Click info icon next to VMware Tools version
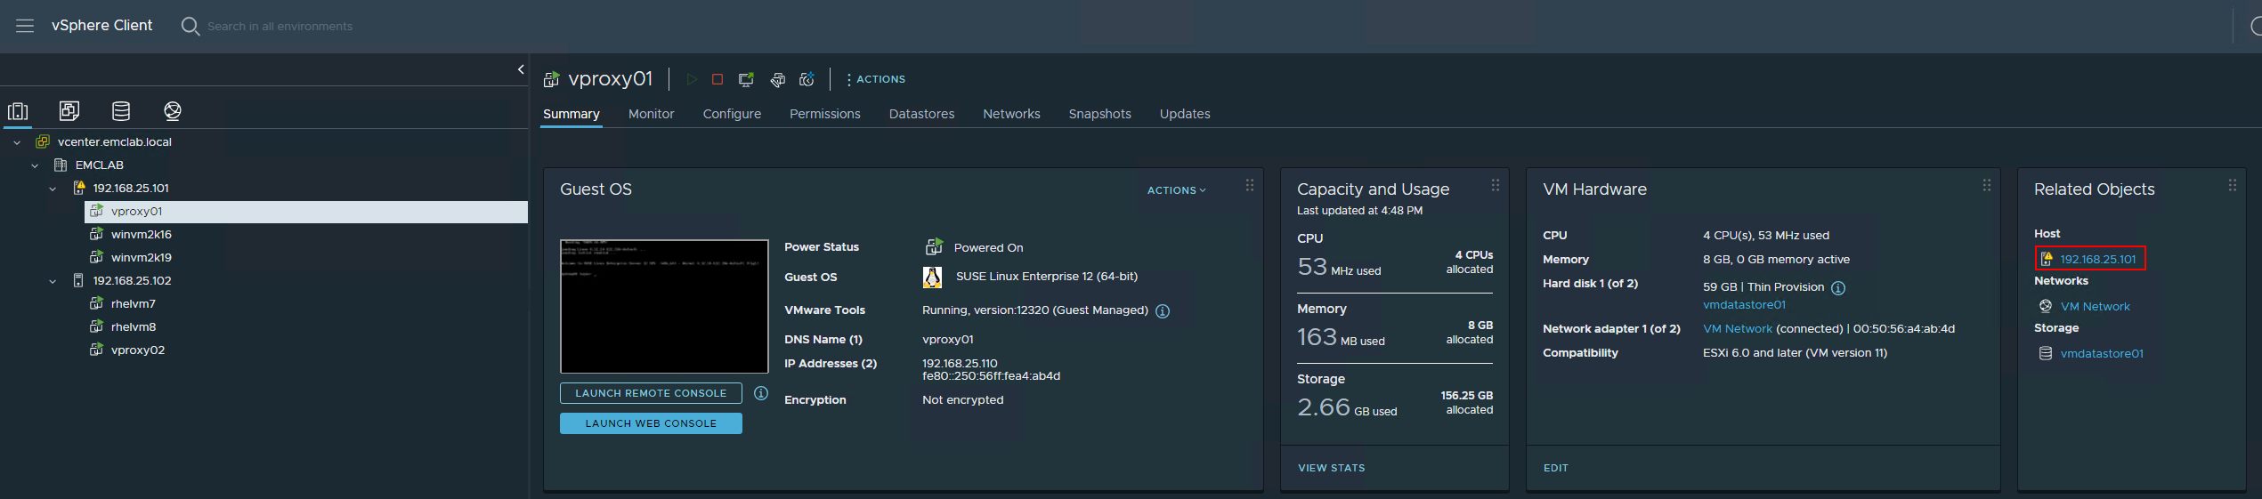This screenshot has height=499, width=2262. click(x=1163, y=311)
